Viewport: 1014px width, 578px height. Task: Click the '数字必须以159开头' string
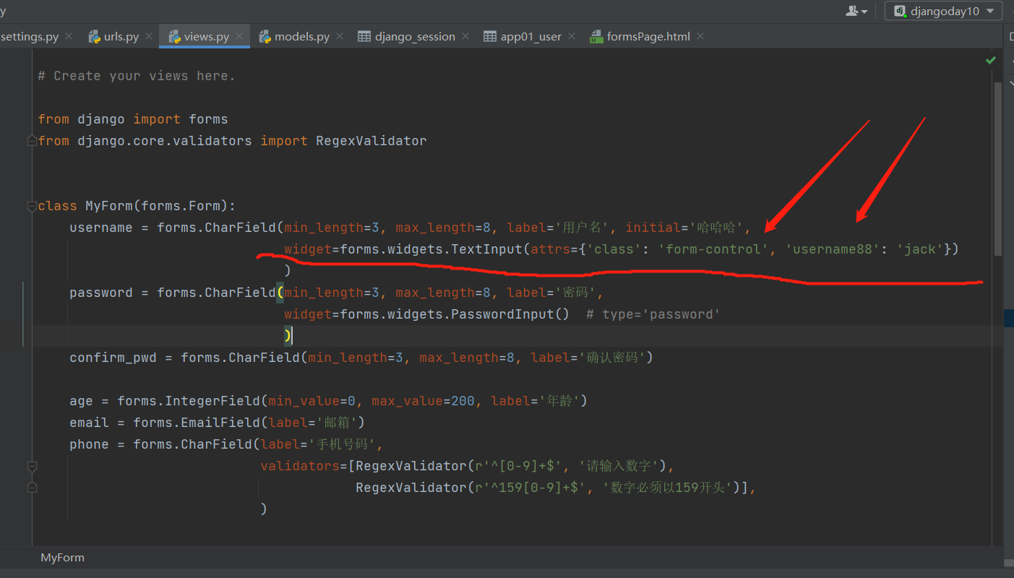668,488
